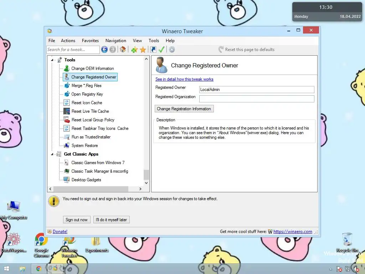Select the Get Classic Apps category label

pyautogui.click(x=81, y=154)
